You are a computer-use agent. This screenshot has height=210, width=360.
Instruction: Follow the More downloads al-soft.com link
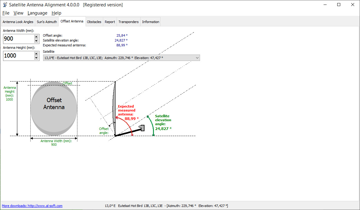point(32,206)
